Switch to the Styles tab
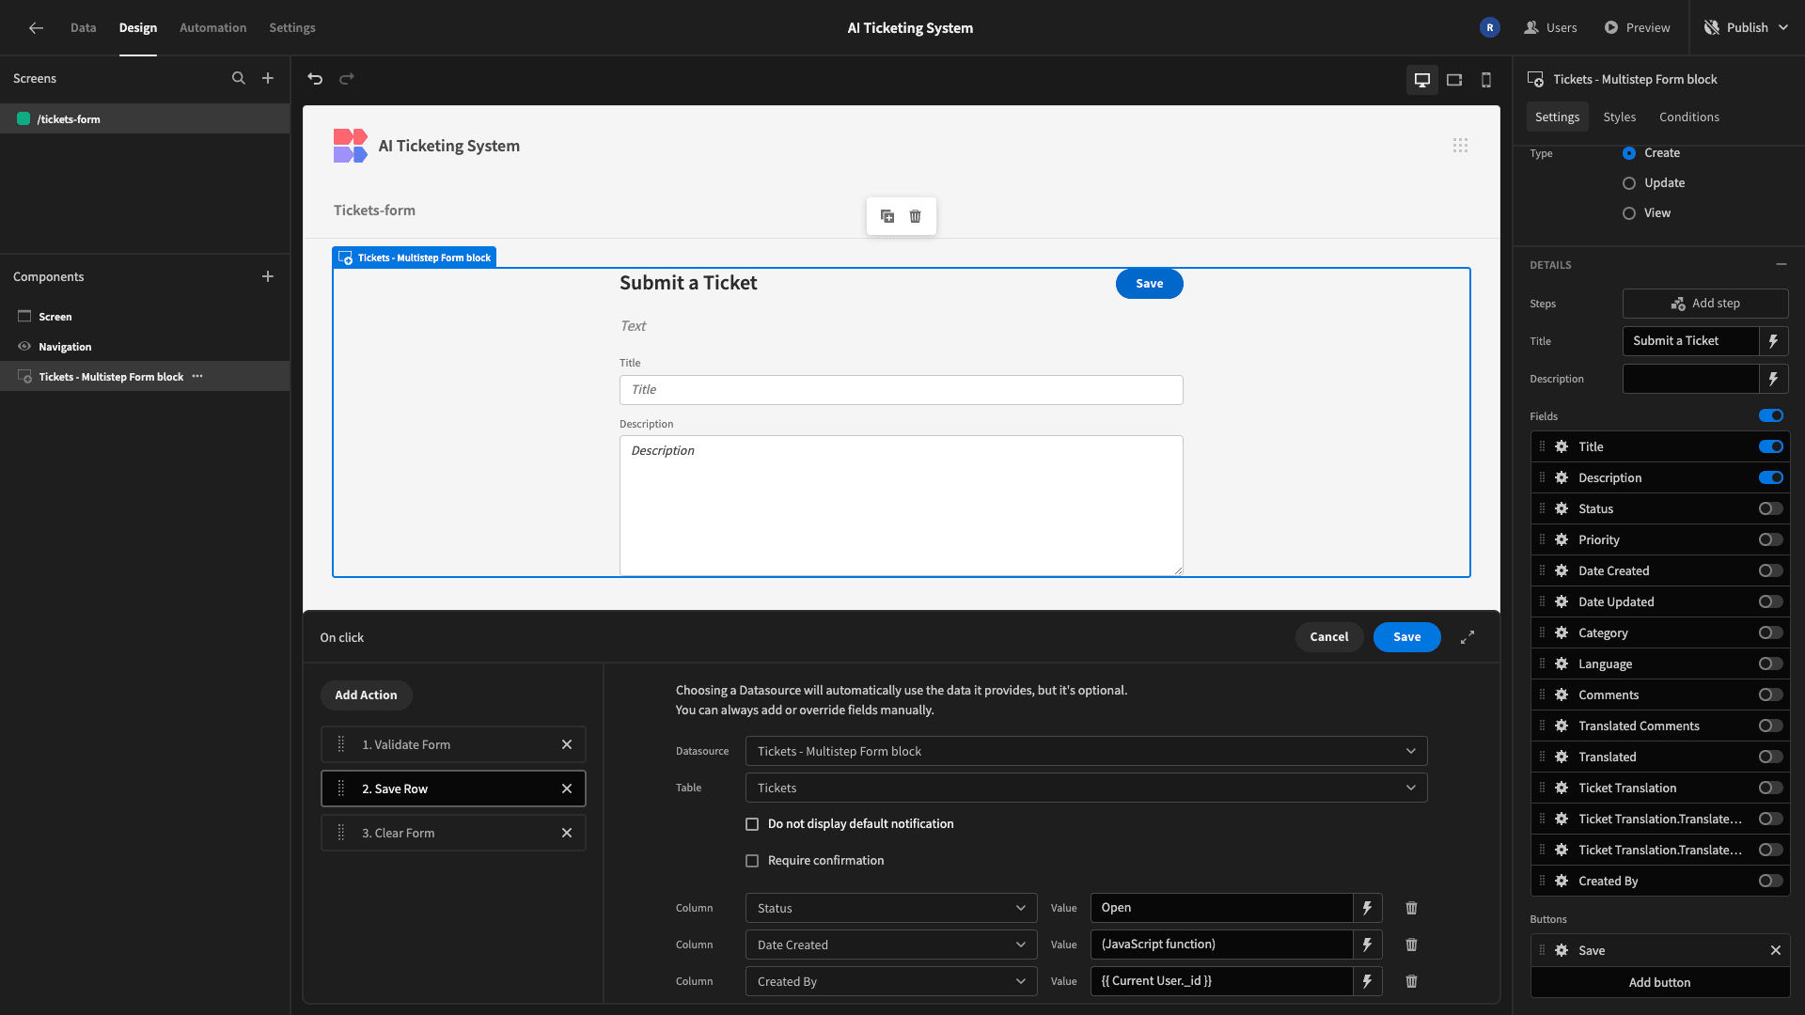Viewport: 1805px width, 1015px height. coord(1619,117)
